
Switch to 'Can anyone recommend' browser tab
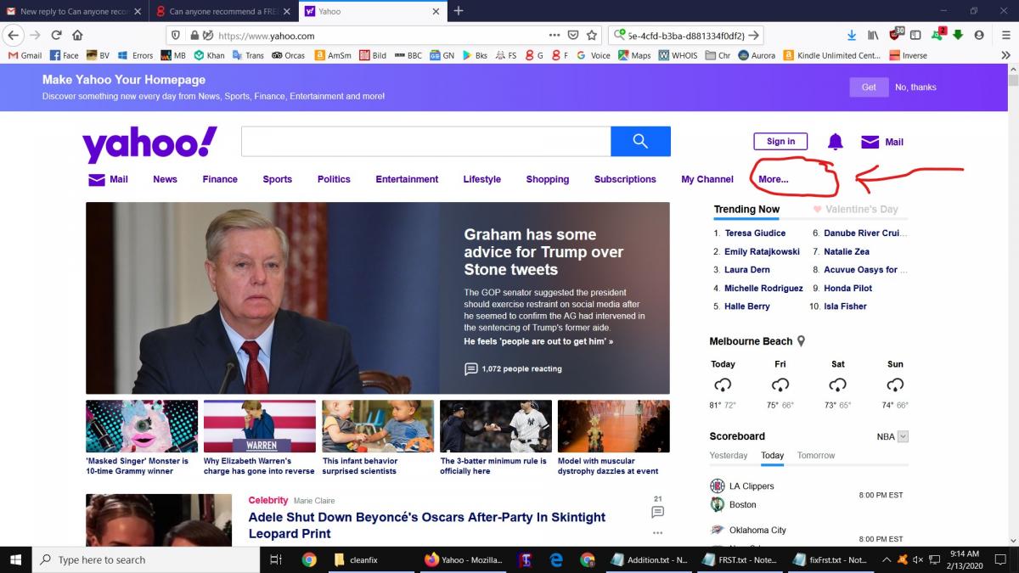pos(223,11)
